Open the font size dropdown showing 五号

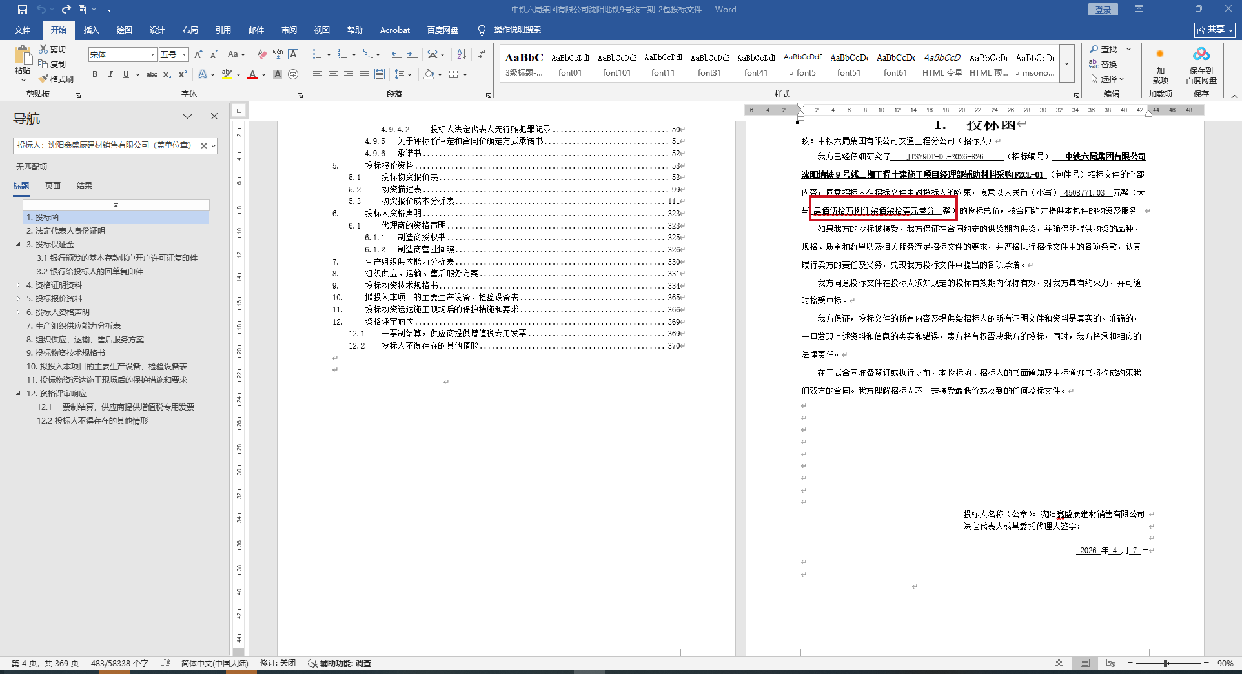click(184, 55)
